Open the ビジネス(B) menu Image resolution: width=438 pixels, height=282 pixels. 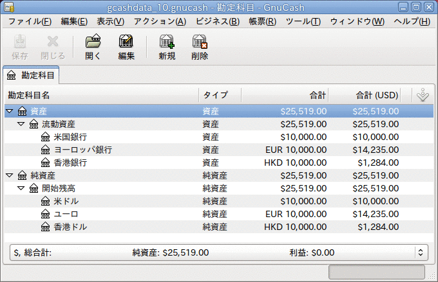tap(218, 21)
